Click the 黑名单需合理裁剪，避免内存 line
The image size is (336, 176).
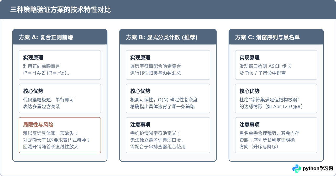point(269,133)
